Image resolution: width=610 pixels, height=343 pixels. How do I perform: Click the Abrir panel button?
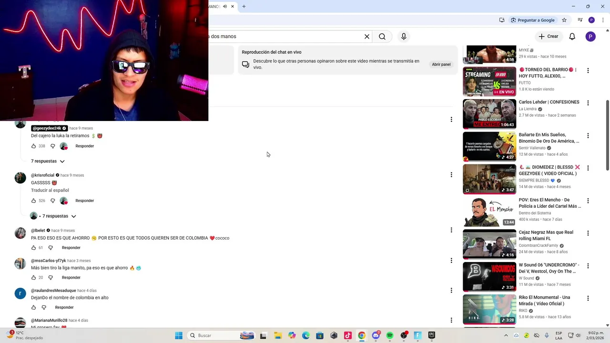(x=441, y=64)
